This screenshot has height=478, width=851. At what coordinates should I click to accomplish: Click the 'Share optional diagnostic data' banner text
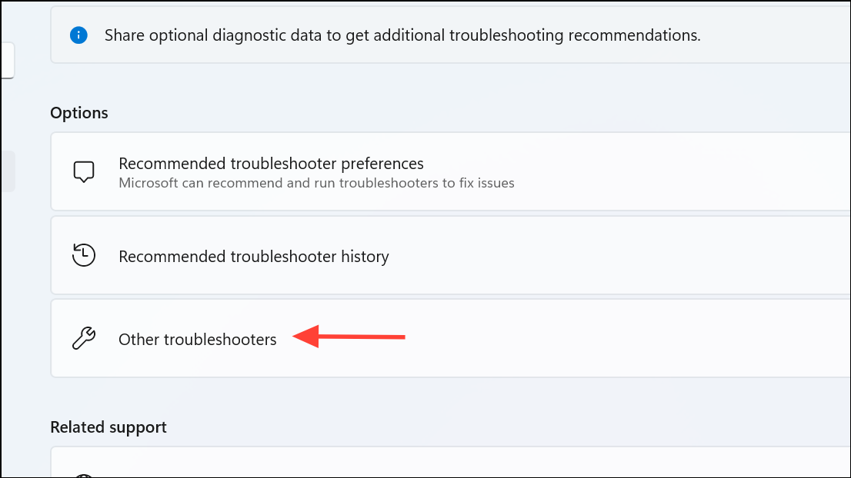coord(402,35)
